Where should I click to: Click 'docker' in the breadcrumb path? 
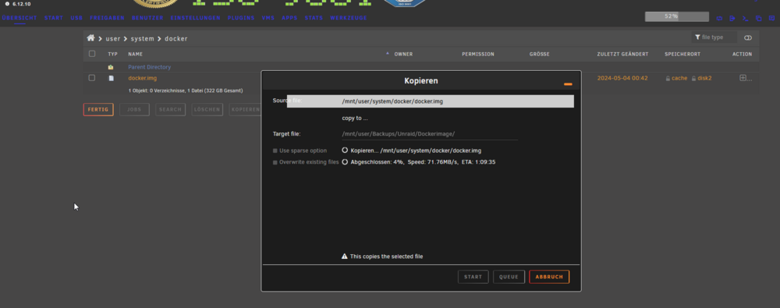(176, 38)
